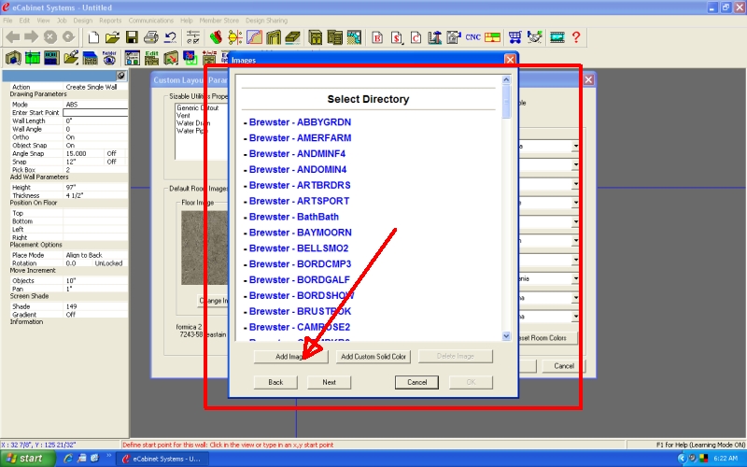Click Cancel in the Custom Layout dialog behind
747x467 pixels.
click(564, 366)
